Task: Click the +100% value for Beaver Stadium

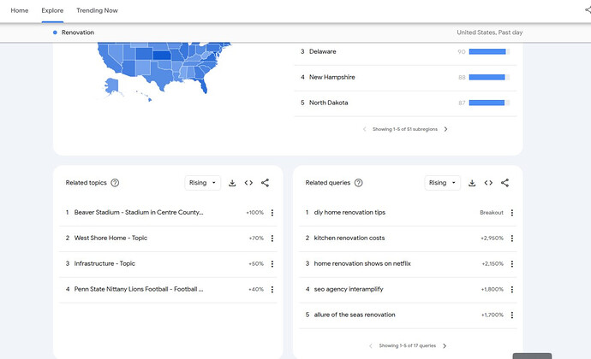Action: (x=254, y=213)
